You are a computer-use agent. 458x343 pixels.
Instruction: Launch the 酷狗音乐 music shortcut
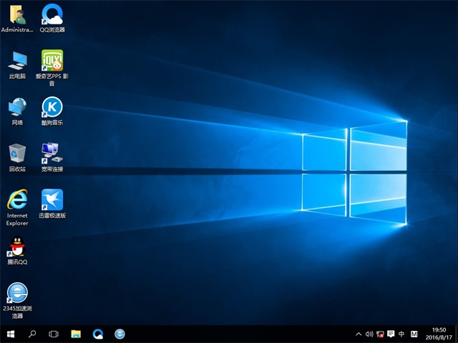(x=52, y=107)
